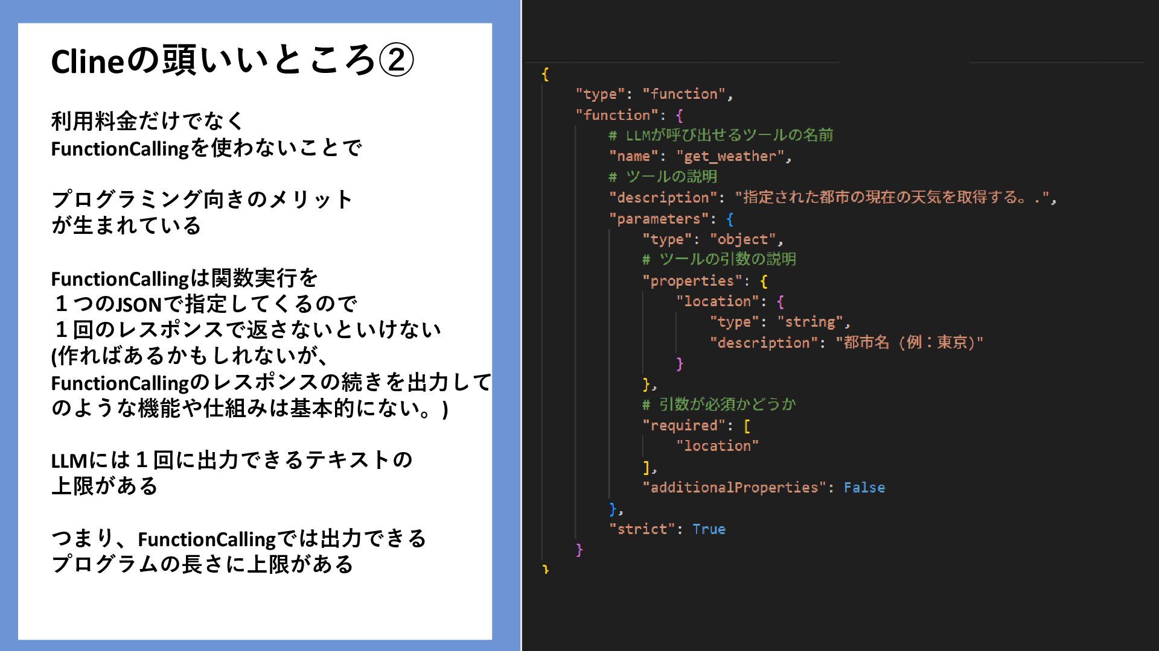Click the code line '"type": "object",'

pos(713,239)
